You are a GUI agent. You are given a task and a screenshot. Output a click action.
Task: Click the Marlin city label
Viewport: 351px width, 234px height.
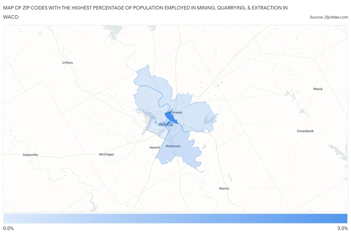click(x=224, y=189)
